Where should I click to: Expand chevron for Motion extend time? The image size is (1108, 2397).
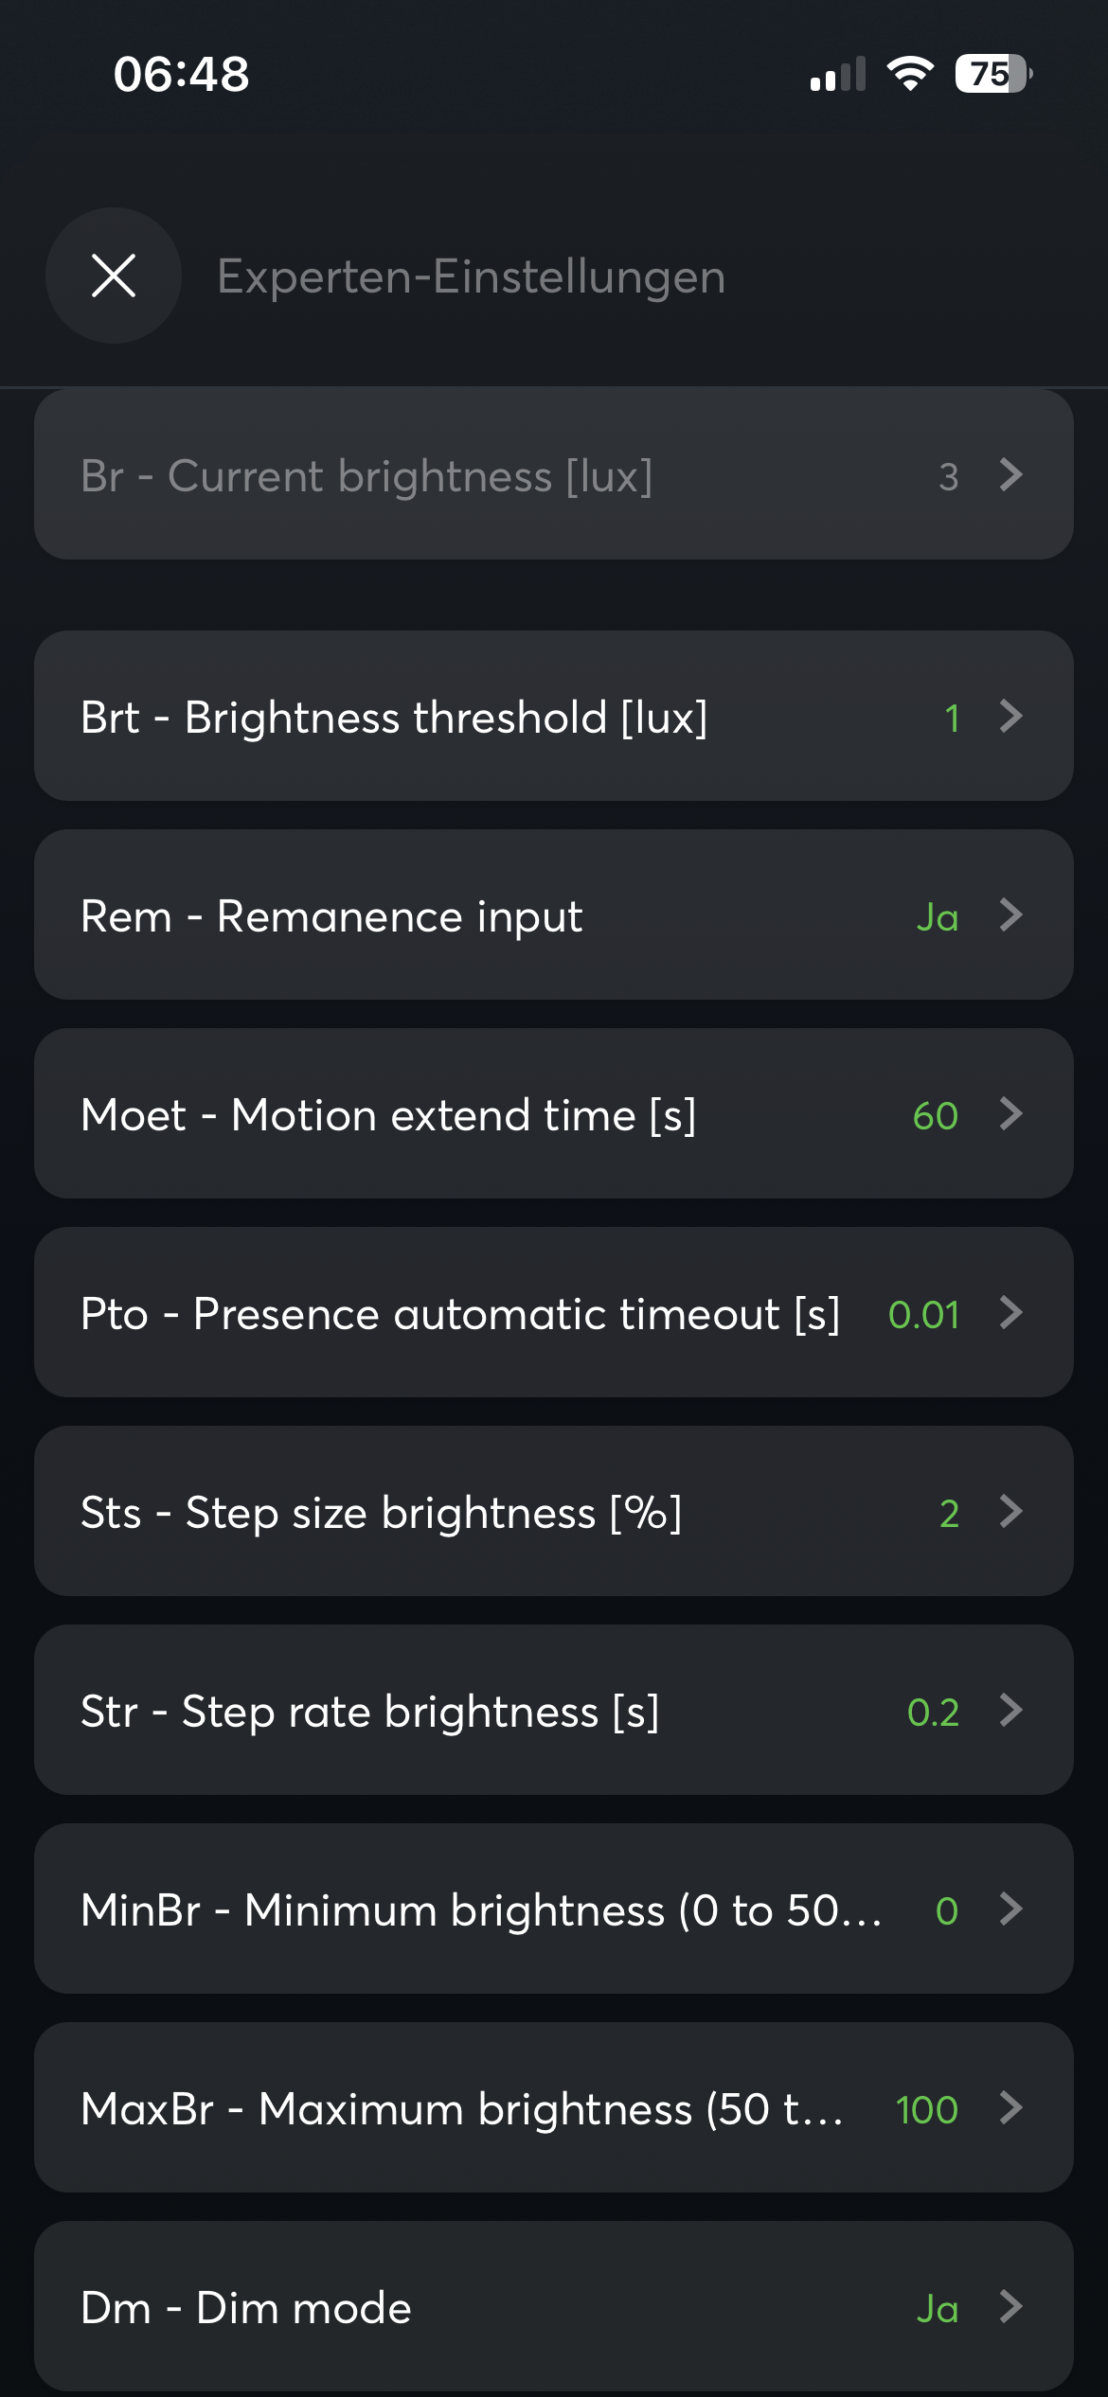tap(1010, 1113)
